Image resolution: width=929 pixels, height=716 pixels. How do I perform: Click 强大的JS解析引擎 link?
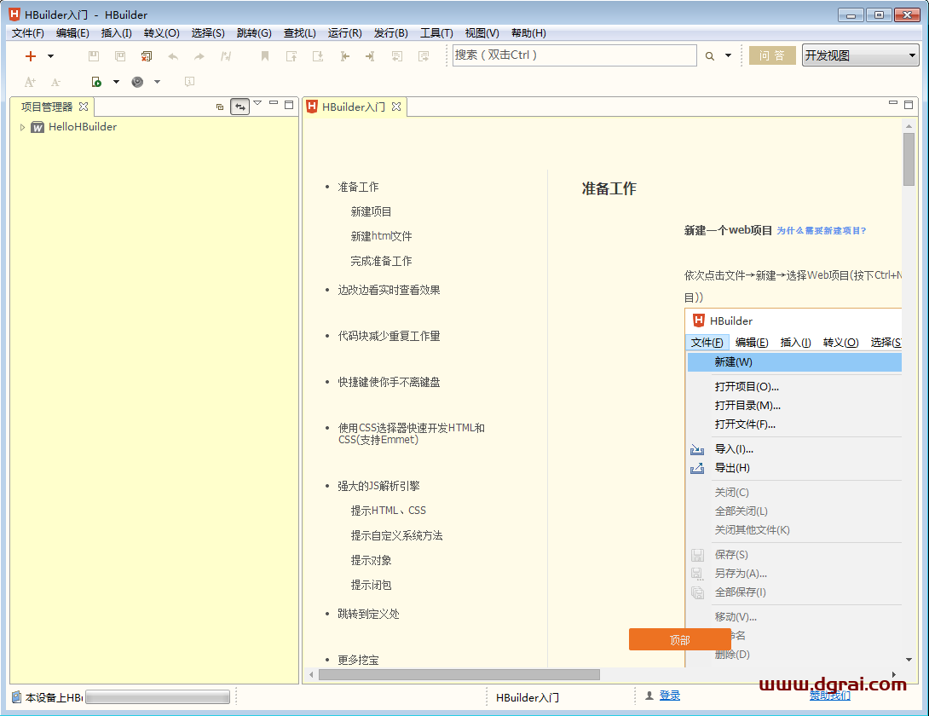click(378, 486)
